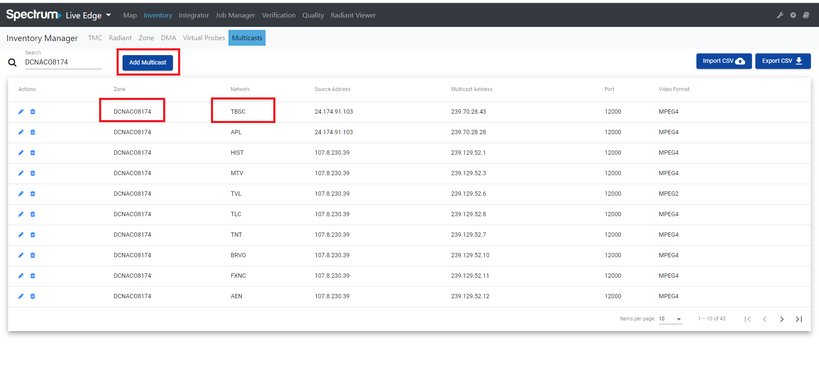Click the Add Multicast button

[x=148, y=62]
